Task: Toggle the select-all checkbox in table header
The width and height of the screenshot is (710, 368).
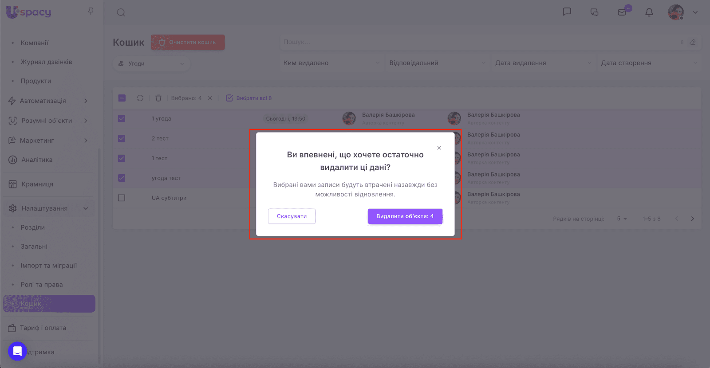Action: pyautogui.click(x=122, y=98)
